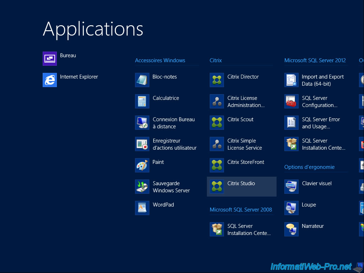Click the 'Citrix Studio' label text
The image size is (364, 273).
pos(241,183)
